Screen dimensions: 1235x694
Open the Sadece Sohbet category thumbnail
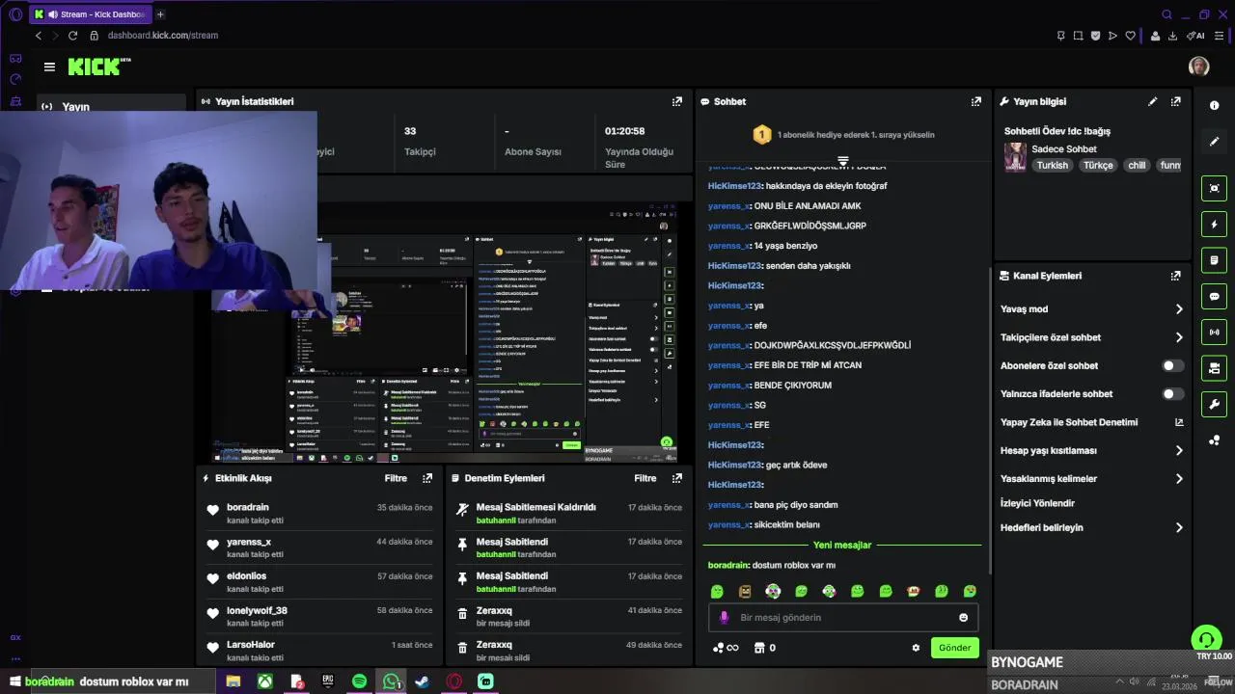[x=1015, y=157]
